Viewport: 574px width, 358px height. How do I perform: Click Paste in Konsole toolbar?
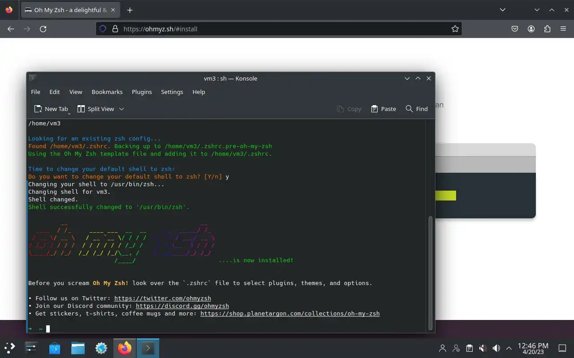pos(383,109)
